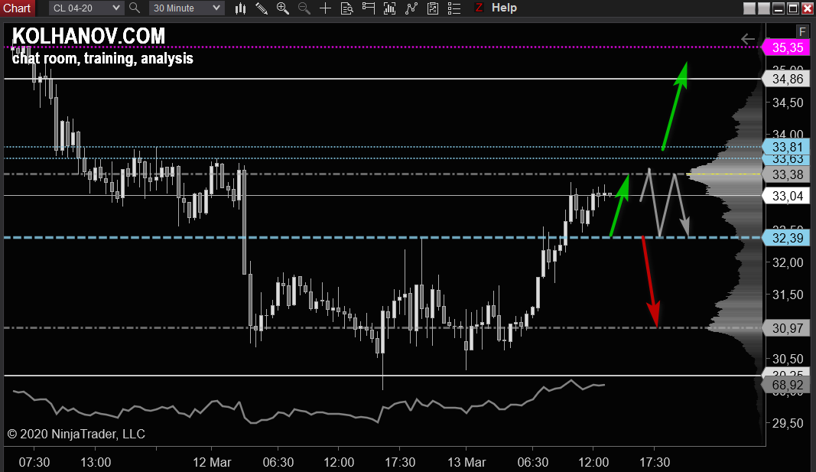The width and height of the screenshot is (816, 472).
Task: Select the Chart tab
Action: coord(17,8)
